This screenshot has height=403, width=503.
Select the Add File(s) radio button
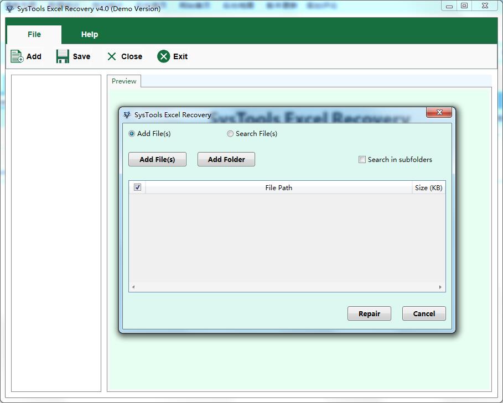pyautogui.click(x=131, y=133)
